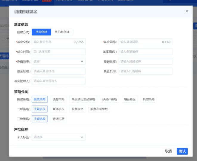Viewport: 197px width, 161px height.
Task: Select 股票策略 investment strategy
Action: pos(40,99)
